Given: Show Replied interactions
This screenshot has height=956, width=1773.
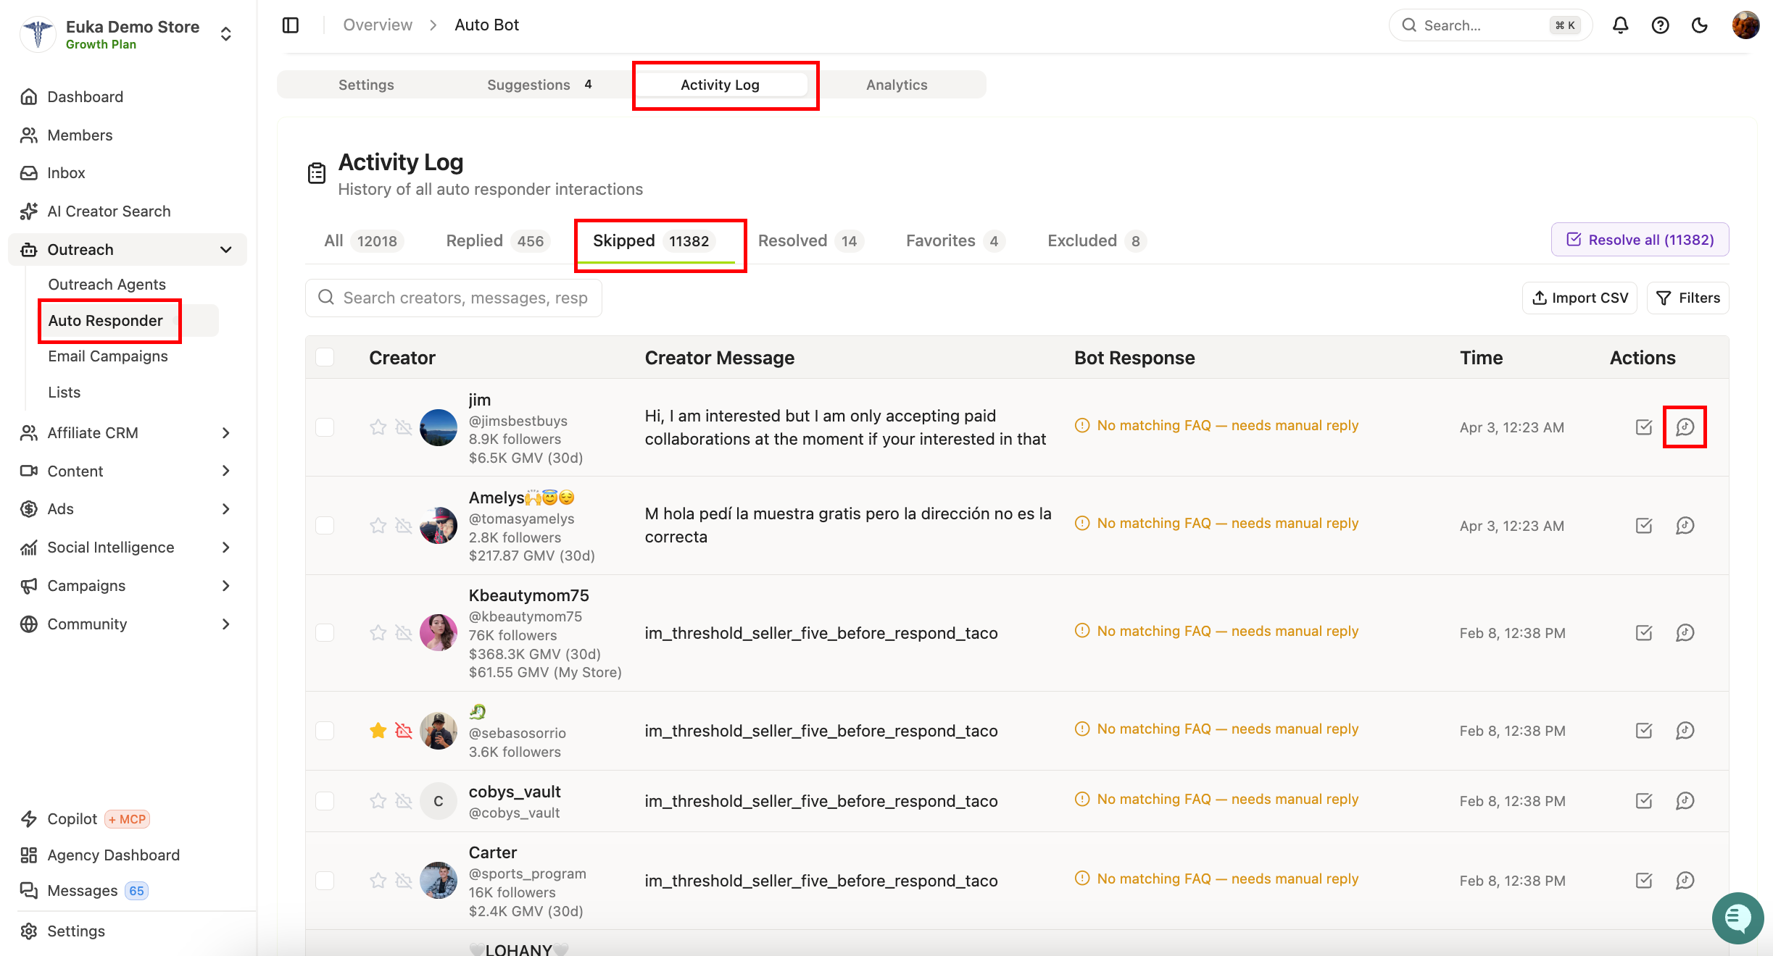Looking at the screenshot, I should click(498, 241).
